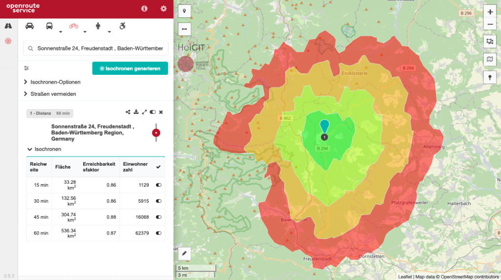Toggle visibility of 45 min isochrone

pyautogui.click(x=159, y=217)
